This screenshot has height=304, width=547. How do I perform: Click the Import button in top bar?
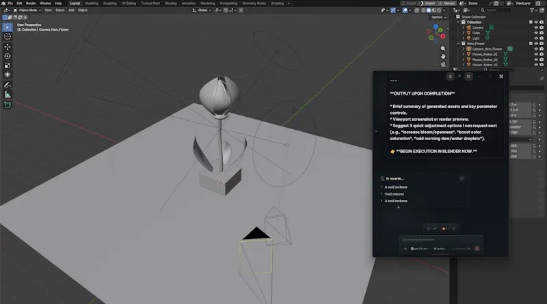click(428, 3)
